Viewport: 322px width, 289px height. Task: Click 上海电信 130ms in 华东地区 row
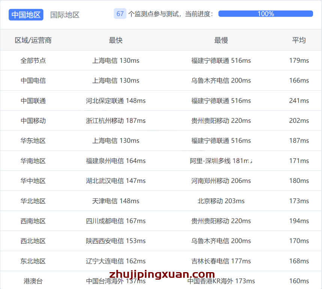pos(116,141)
